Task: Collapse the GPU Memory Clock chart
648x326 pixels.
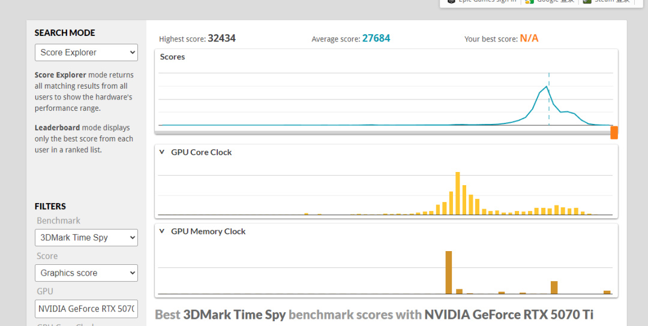Action: coord(161,231)
